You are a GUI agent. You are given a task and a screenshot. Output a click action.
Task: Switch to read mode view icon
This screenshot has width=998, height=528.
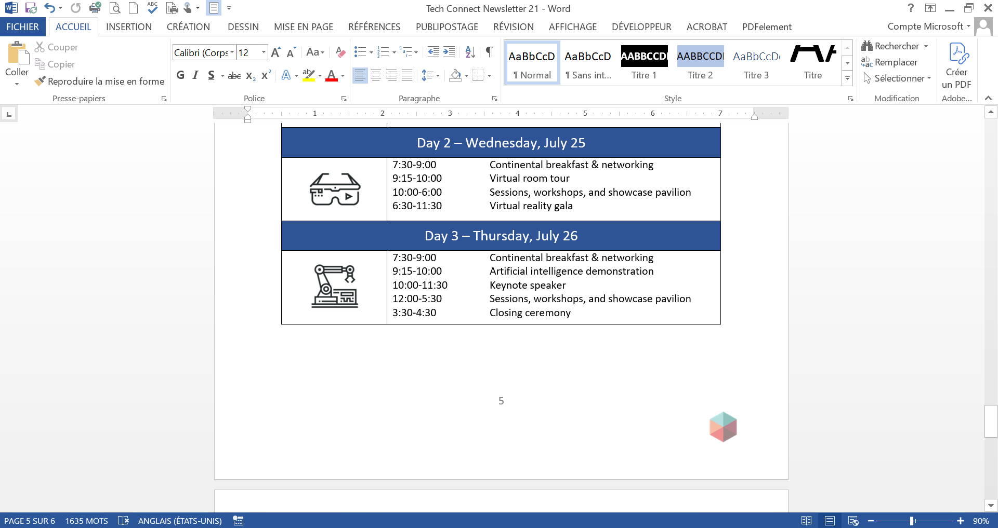coord(806,520)
